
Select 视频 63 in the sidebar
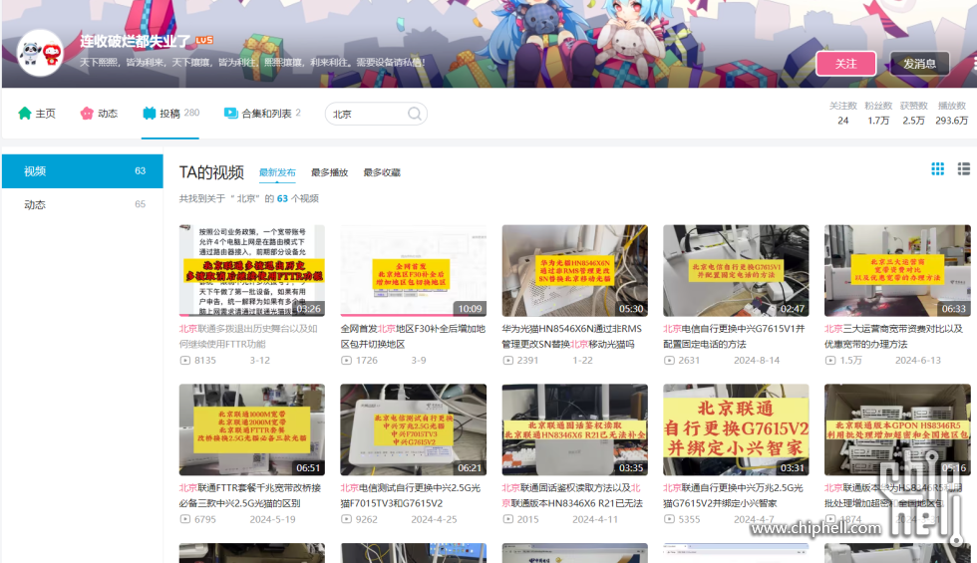coord(82,171)
